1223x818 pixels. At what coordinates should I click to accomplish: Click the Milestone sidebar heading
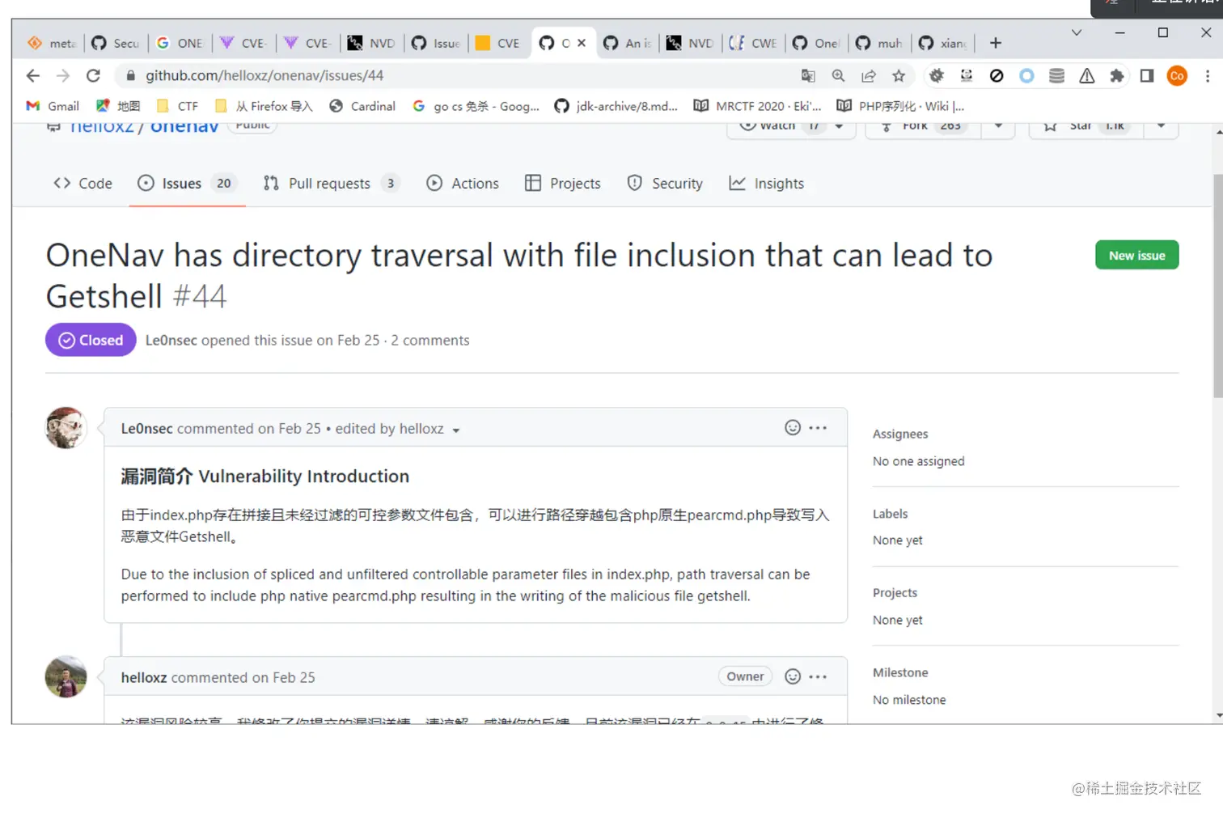point(900,672)
